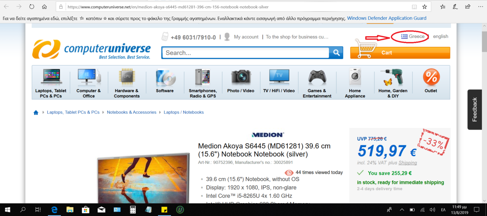The image size is (487, 216).
Task: Click 'You save 255,29 €' text
Action: click(x=390, y=173)
